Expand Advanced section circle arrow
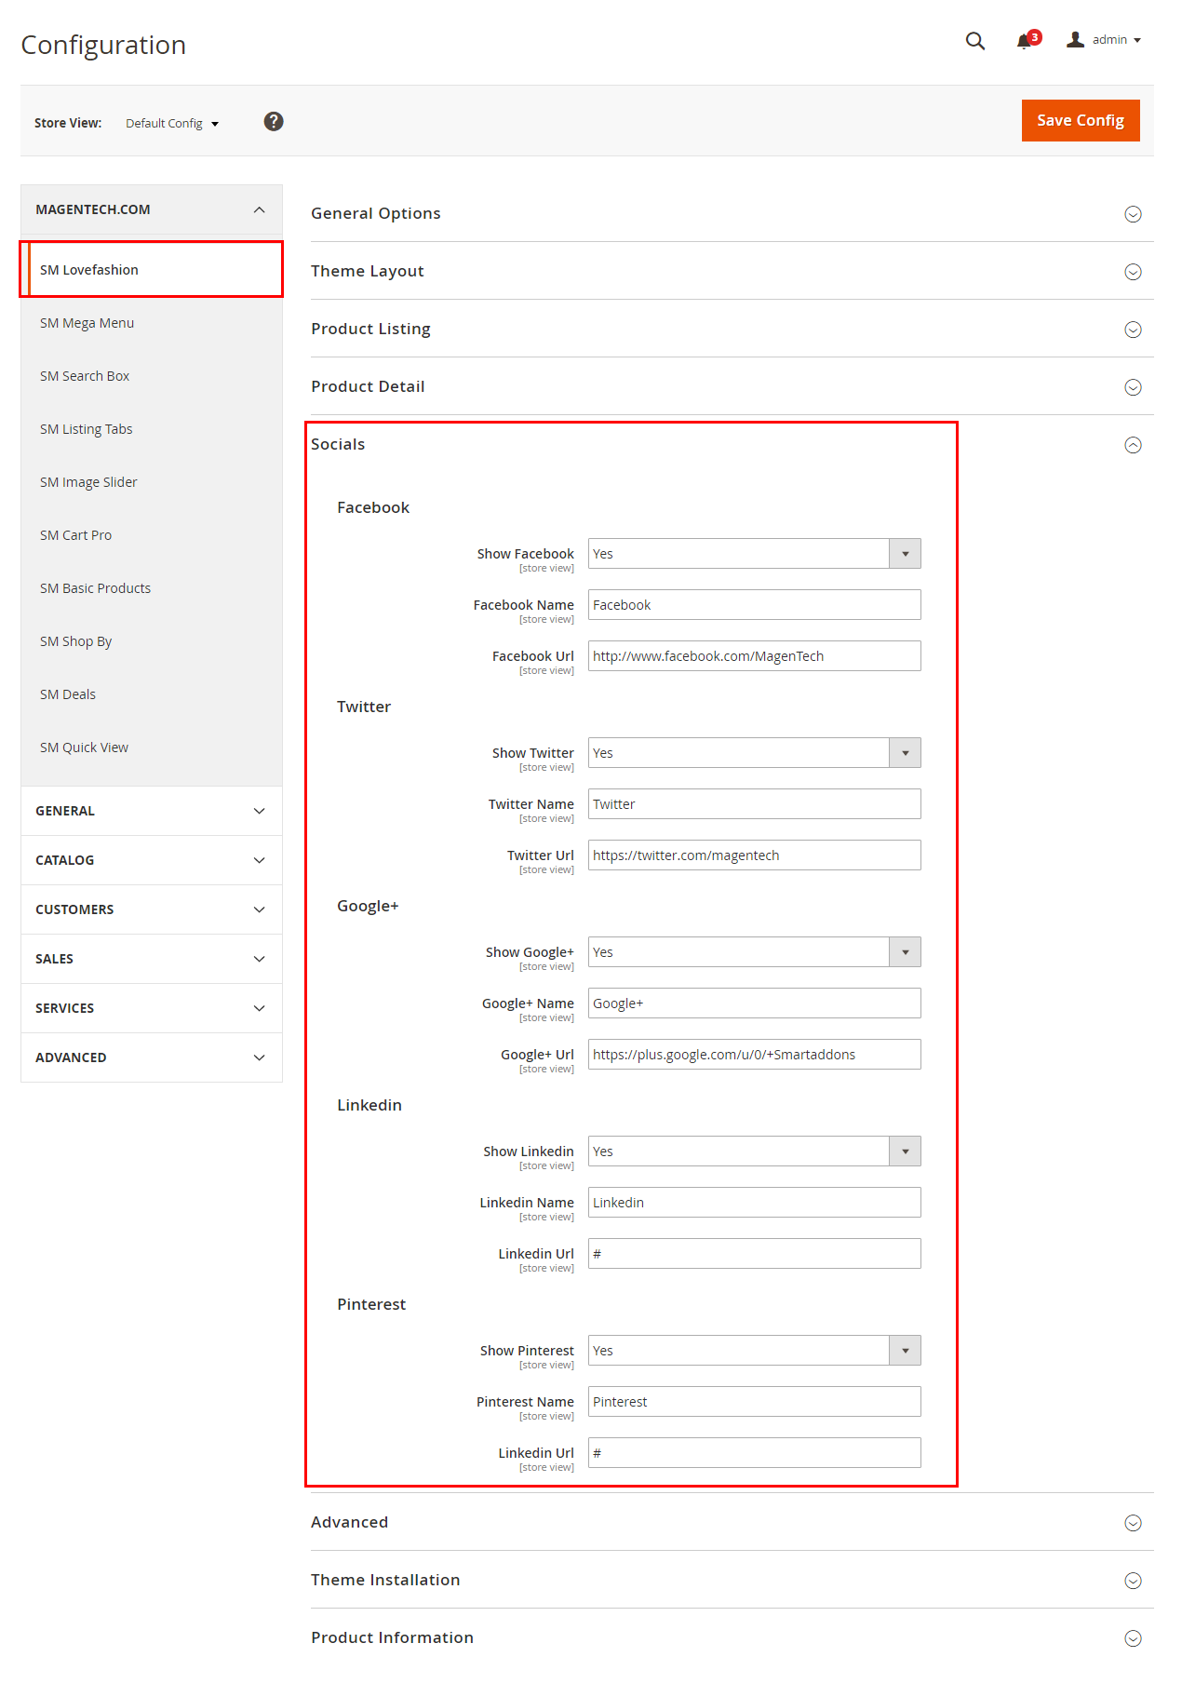The height and width of the screenshot is (1697, 1182). pos(1133,1523)
